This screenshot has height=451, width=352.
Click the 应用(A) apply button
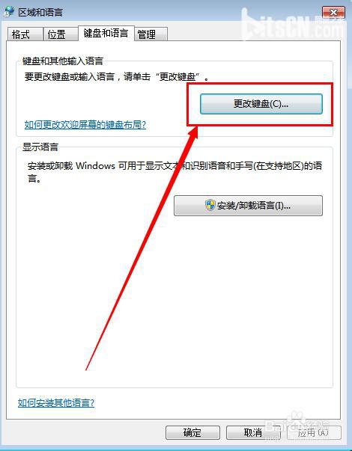[314, 432]
